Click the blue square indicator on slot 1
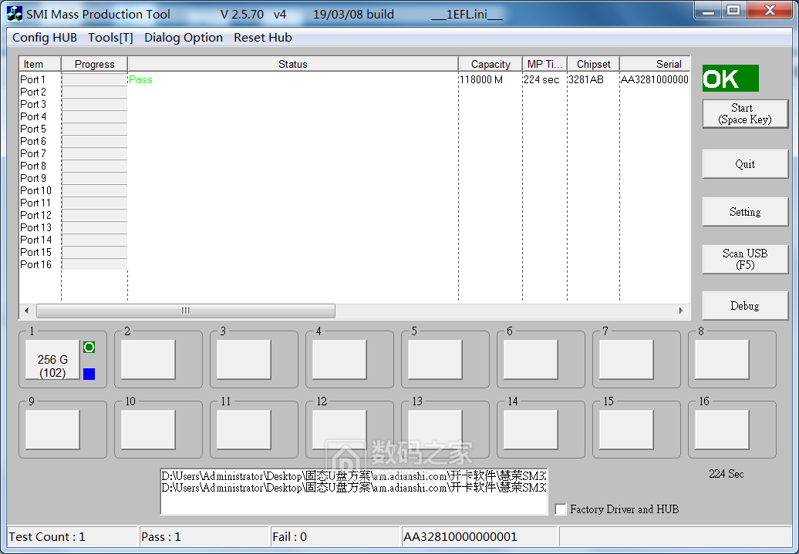The image size is (799, 554). (x=89, y=374)
